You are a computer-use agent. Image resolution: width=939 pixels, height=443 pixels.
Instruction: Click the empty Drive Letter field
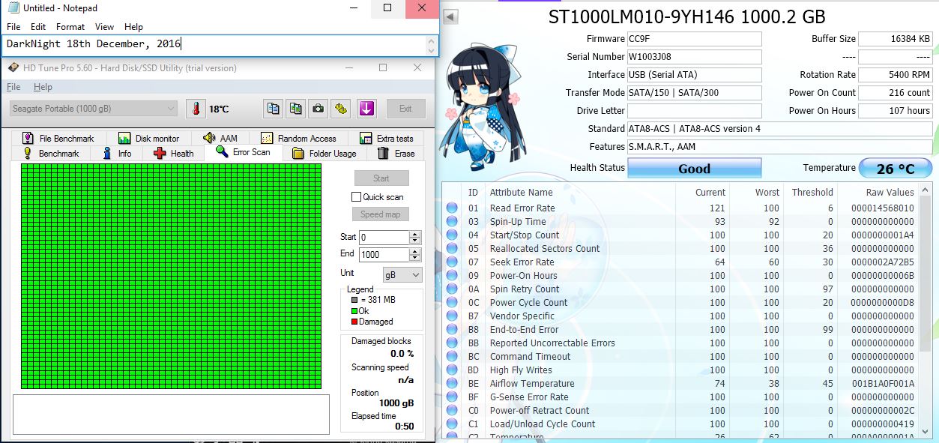coord(695,111)
